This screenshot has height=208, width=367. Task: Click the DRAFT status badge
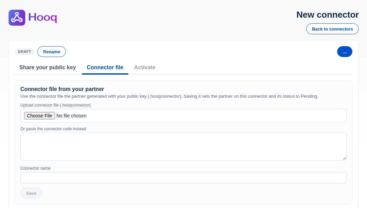coord(24,52)
